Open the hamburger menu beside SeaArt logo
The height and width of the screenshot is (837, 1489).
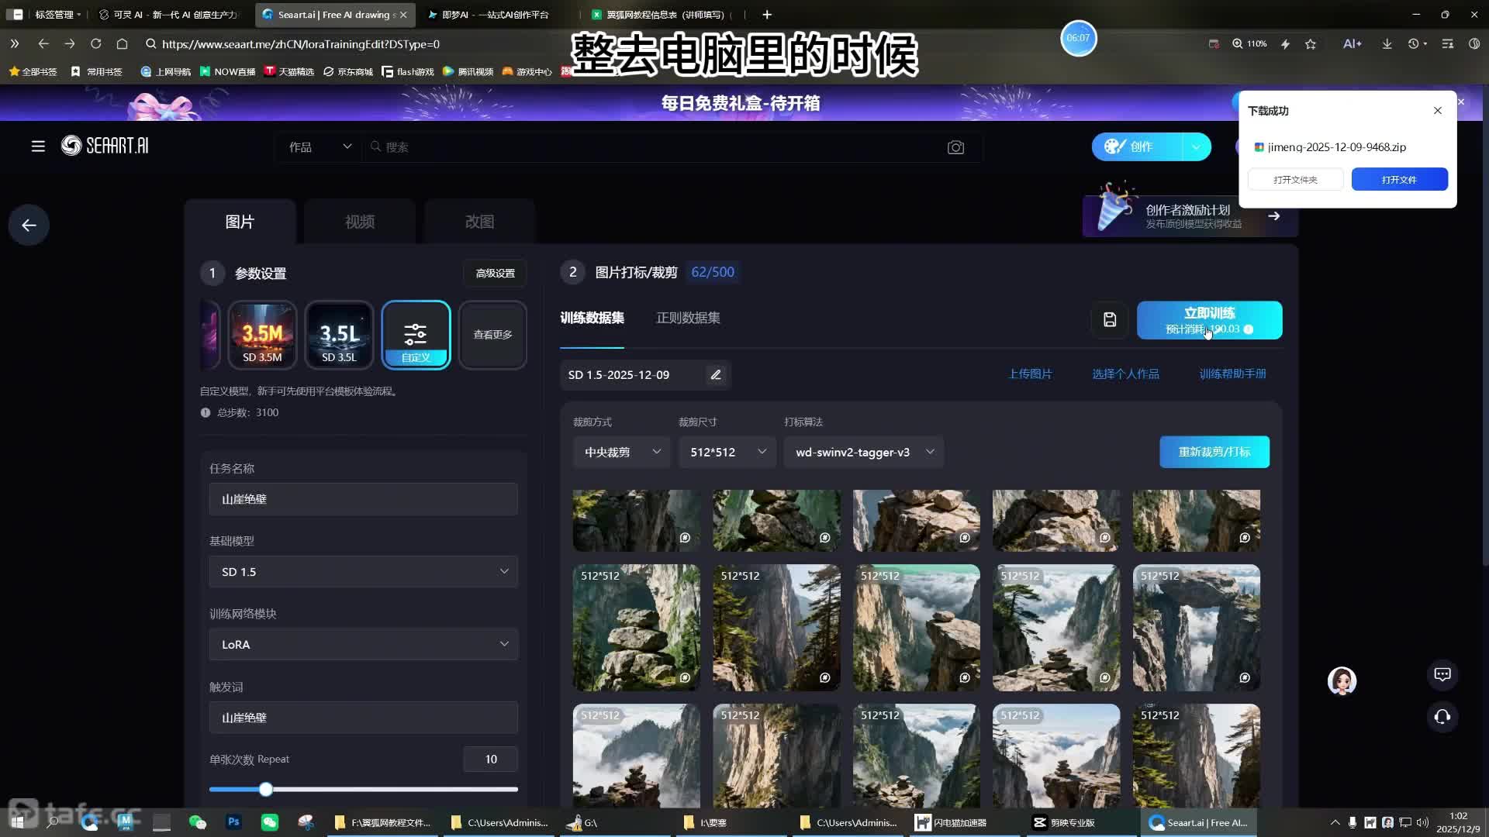(x=38, y=146)
